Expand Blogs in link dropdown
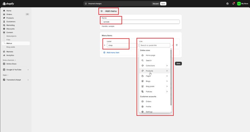 pyautogui.click(x=155, y=81)
